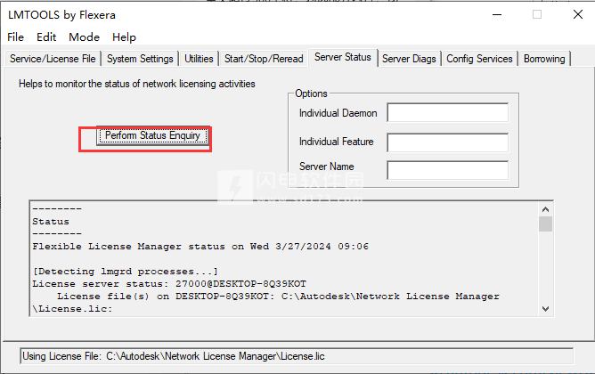The image size is (595, 374).
Task: Select the Server Status tab
Action: tap(342, 58)
